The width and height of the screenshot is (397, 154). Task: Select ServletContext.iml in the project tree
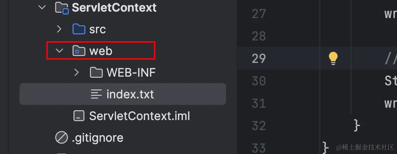pos(139,116)
